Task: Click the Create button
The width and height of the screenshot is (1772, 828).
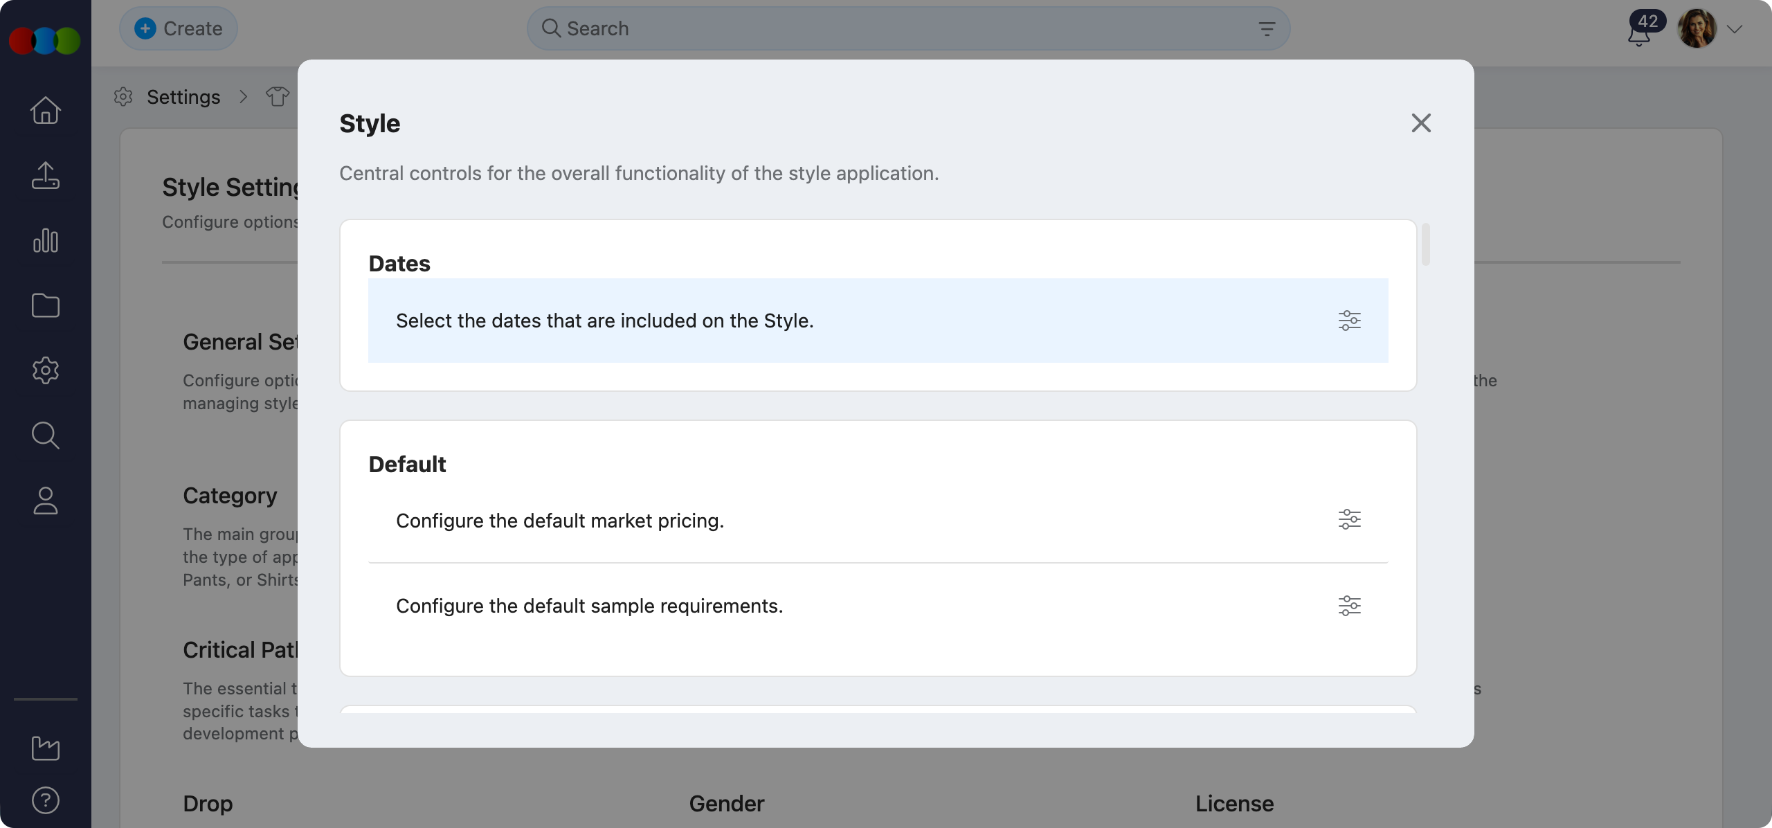Action: pos(178,28)
